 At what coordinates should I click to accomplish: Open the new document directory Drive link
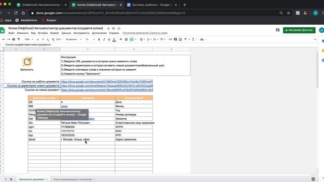click(x=107, y=85)
